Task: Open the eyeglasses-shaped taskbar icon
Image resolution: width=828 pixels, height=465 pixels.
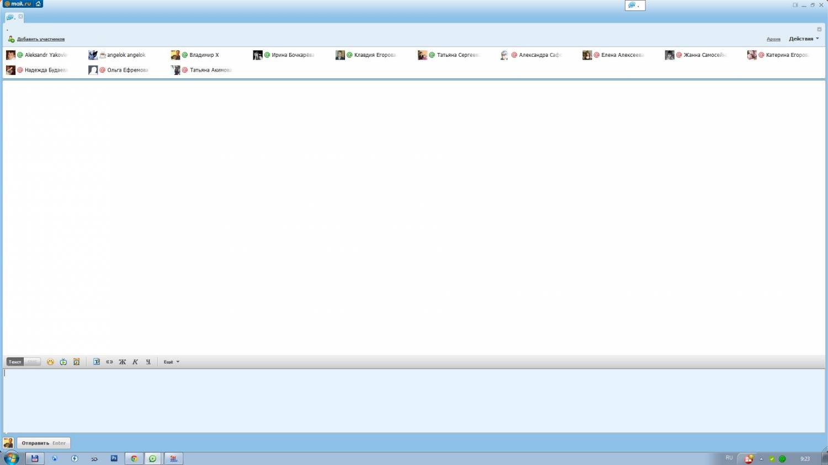Action: 94,458
